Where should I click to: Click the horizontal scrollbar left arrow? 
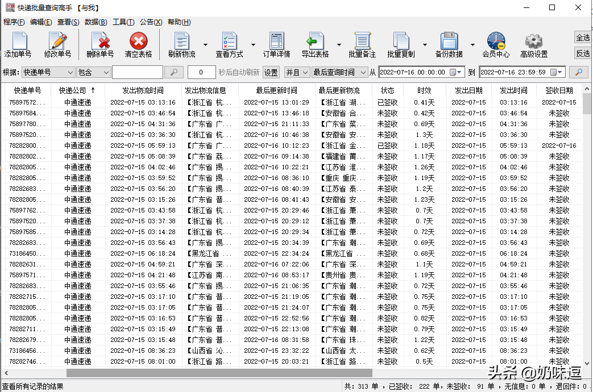pyautogui.click(x=6, y=373)
